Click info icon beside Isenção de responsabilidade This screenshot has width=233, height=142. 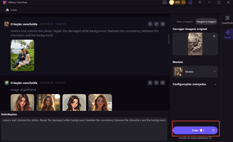pyautogui.click(x=210, y=138)
